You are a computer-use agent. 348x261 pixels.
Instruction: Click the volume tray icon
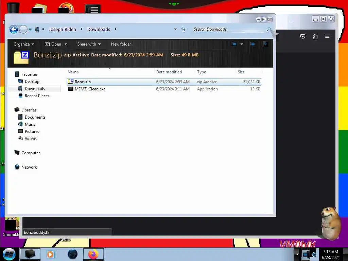314,254
